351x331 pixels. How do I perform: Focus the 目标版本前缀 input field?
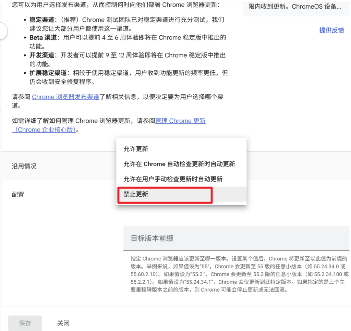click(x=236, y=238)
